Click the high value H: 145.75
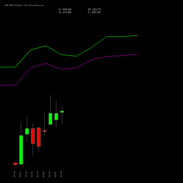The height and width of the screenshot is (183, 183). [94, 10]
